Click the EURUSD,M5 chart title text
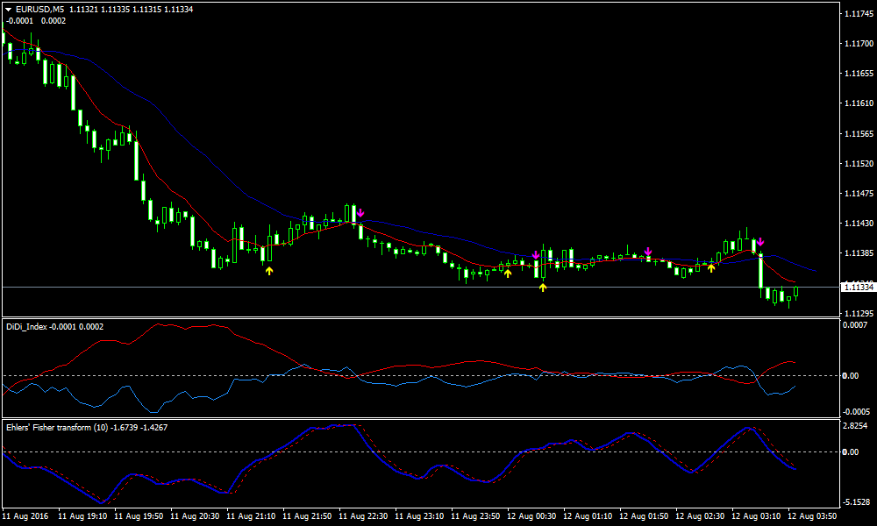The height and width of the screenshot is (526, 877). pyautogui.click(x=40, y=10)
